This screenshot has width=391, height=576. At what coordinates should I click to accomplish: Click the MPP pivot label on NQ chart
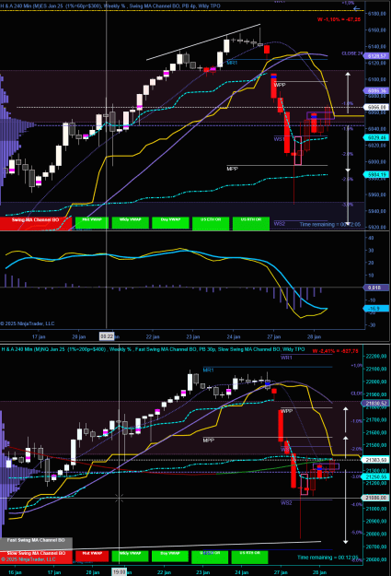tap(208, 441)
